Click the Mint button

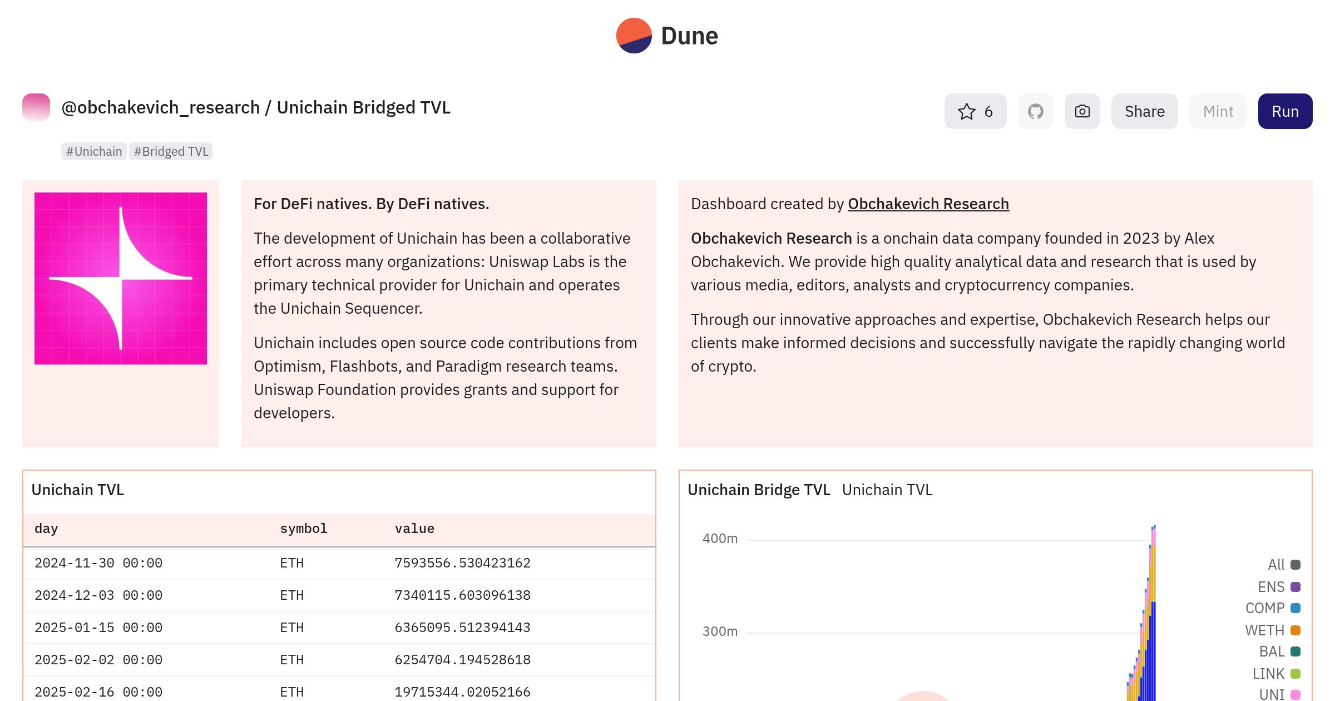[x=1218, y=111]
